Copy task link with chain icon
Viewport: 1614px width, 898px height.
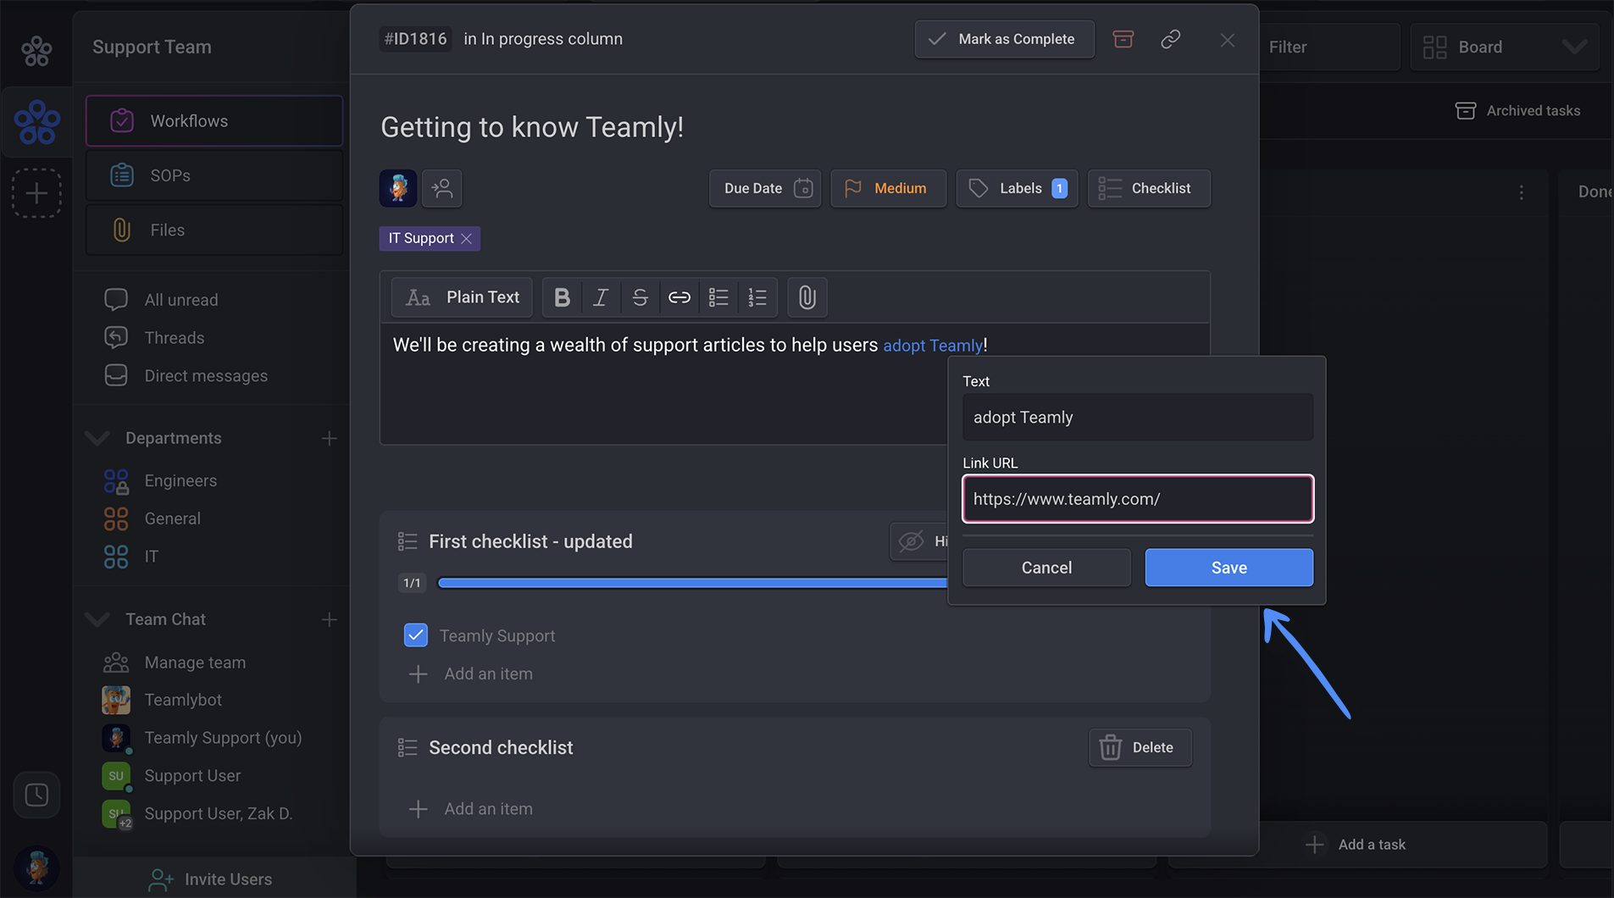click(1171, 39)
